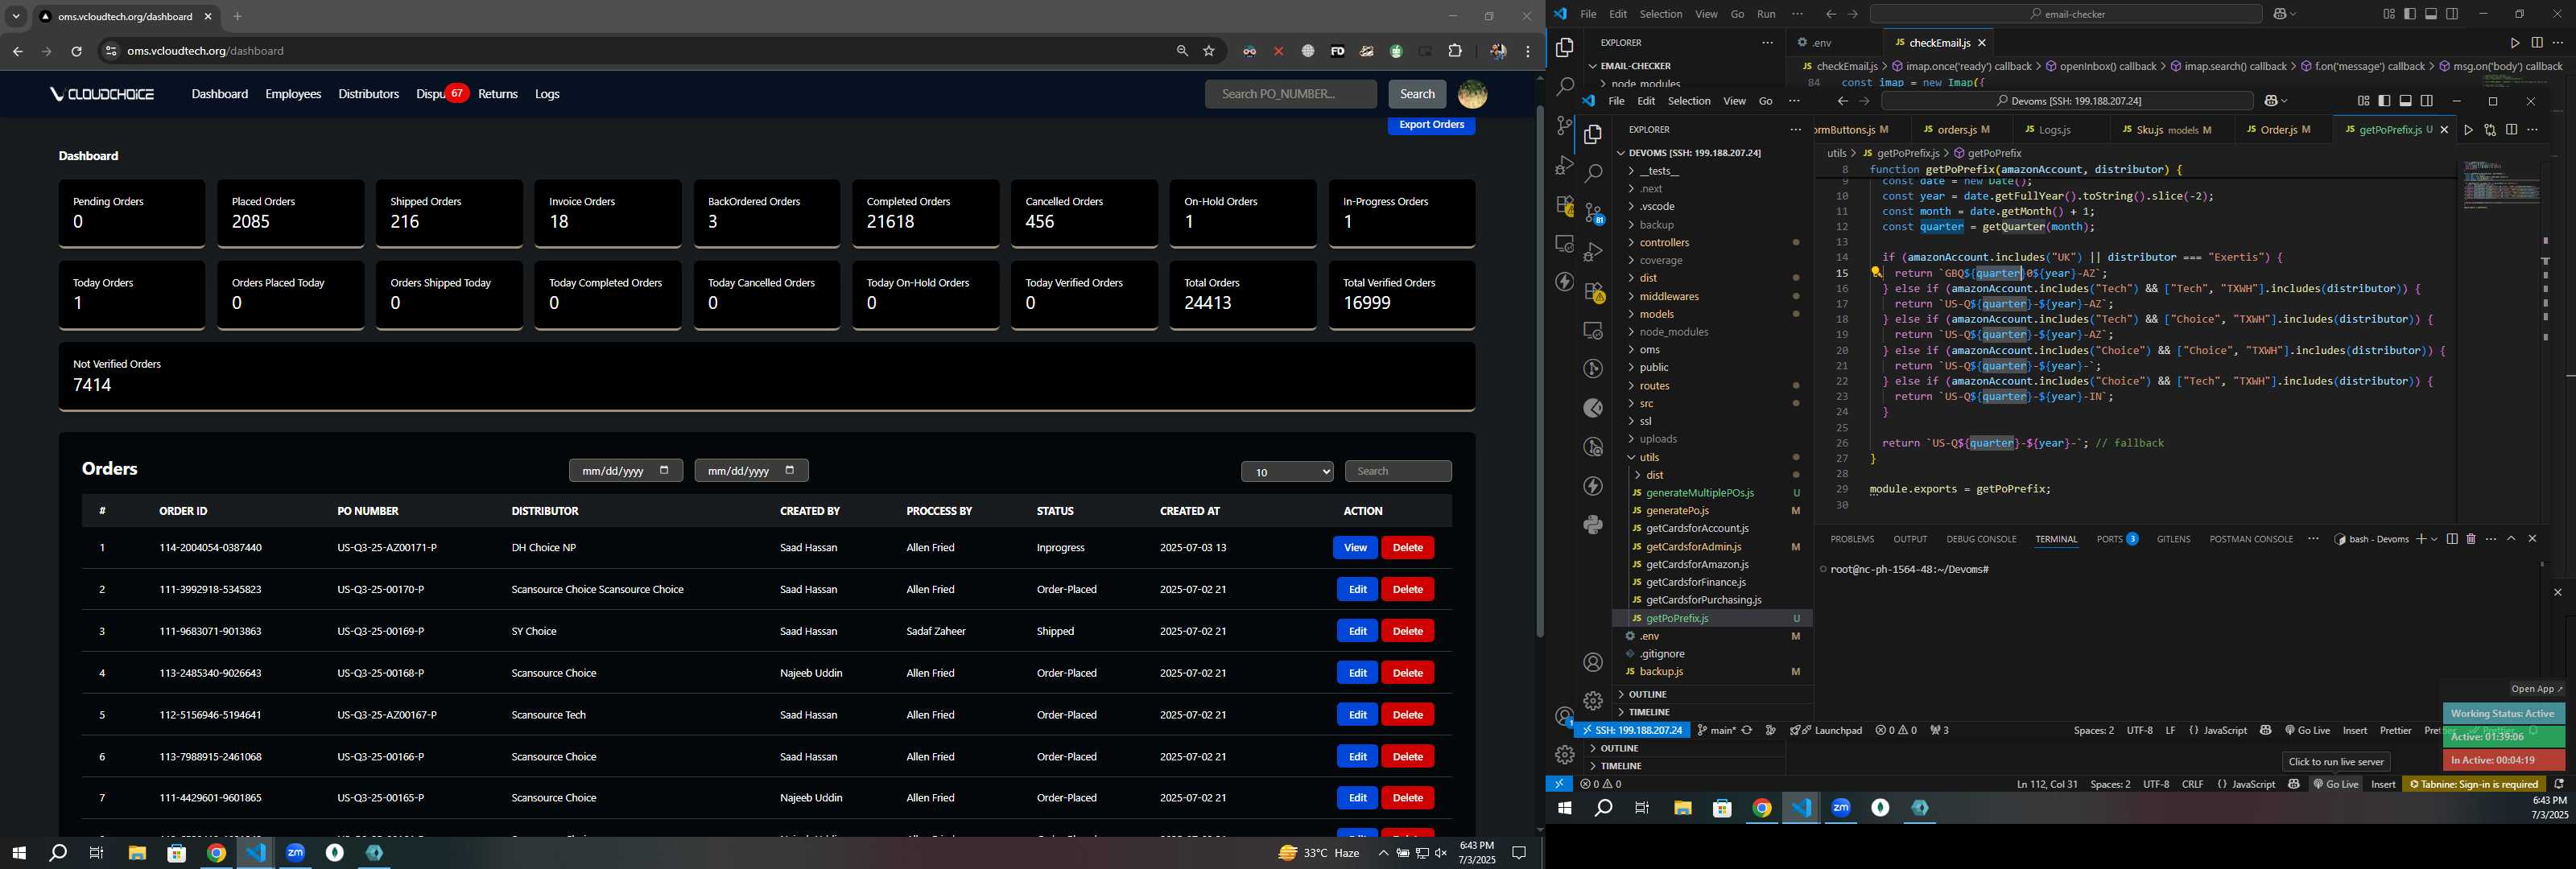Click Export Orders button
Image resolution: width=2576 pixels, height=869 pixels.
(x=1431, y=125)
